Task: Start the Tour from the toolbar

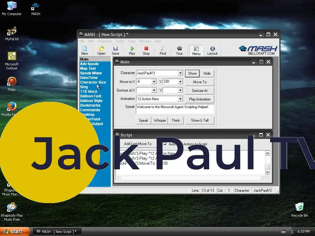Action: click(x=179, y=51)
